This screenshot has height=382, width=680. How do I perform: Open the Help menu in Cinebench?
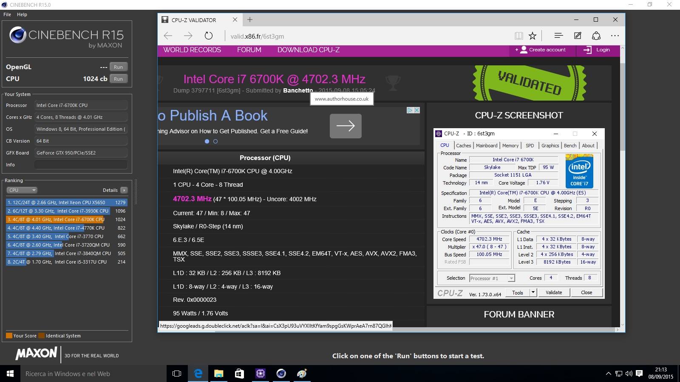22,14
